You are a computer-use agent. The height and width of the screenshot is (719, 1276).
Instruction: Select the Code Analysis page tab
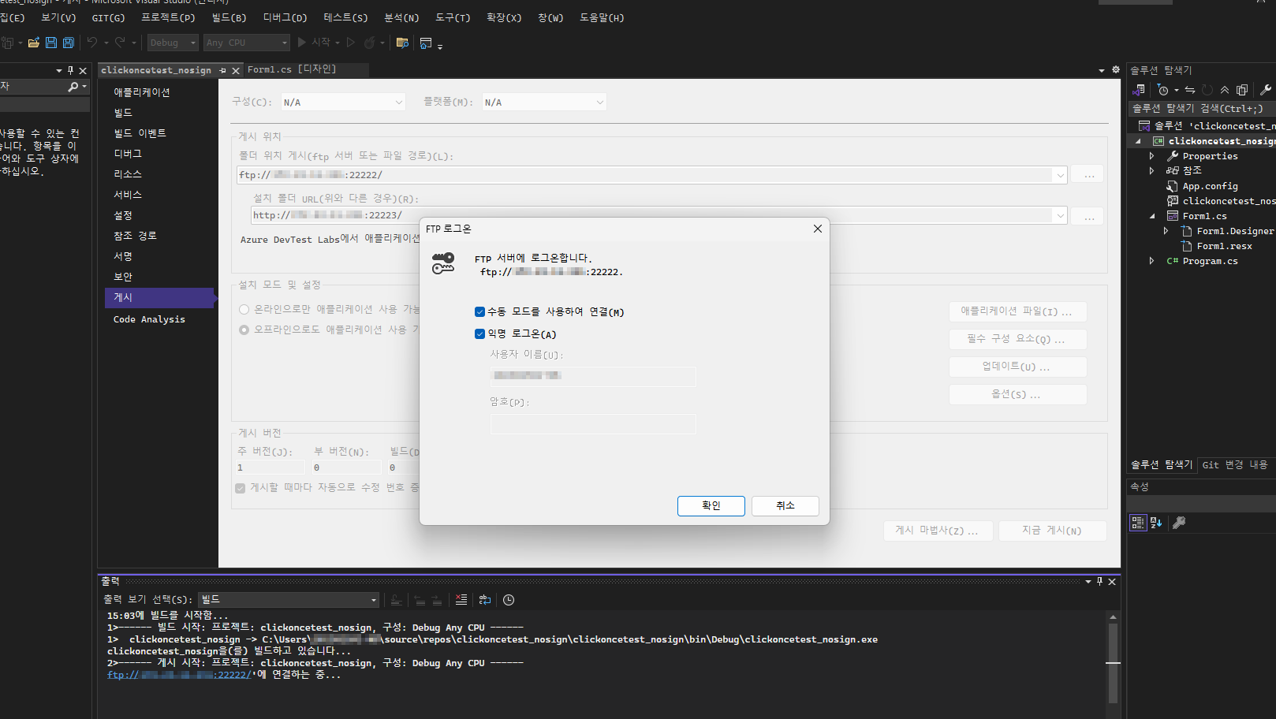point(149,319)
